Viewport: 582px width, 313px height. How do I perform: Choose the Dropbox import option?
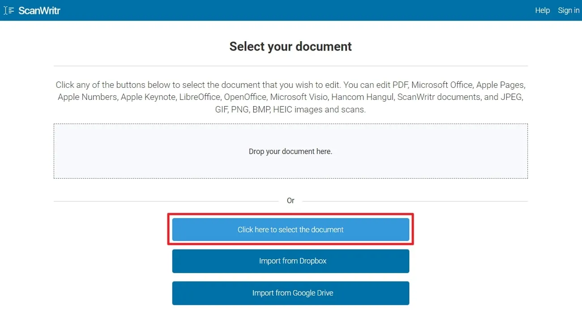pyautogui.click(x=291, y=261)
